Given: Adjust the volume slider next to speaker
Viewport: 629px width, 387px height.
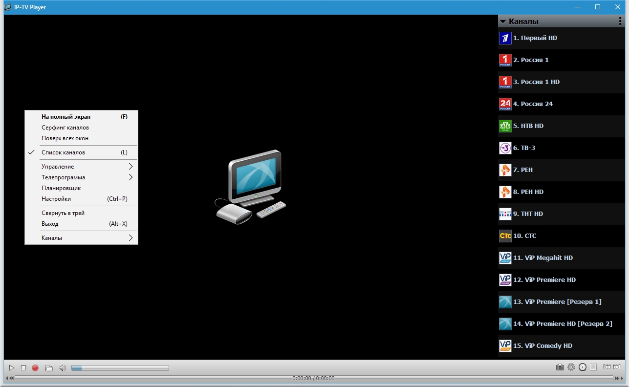Looking at the screenshot, I should [120, 368].
